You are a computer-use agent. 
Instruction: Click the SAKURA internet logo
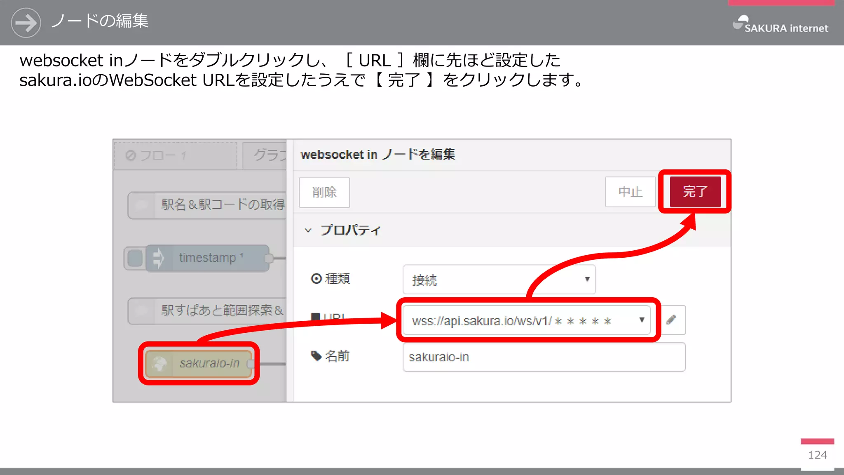780,24
